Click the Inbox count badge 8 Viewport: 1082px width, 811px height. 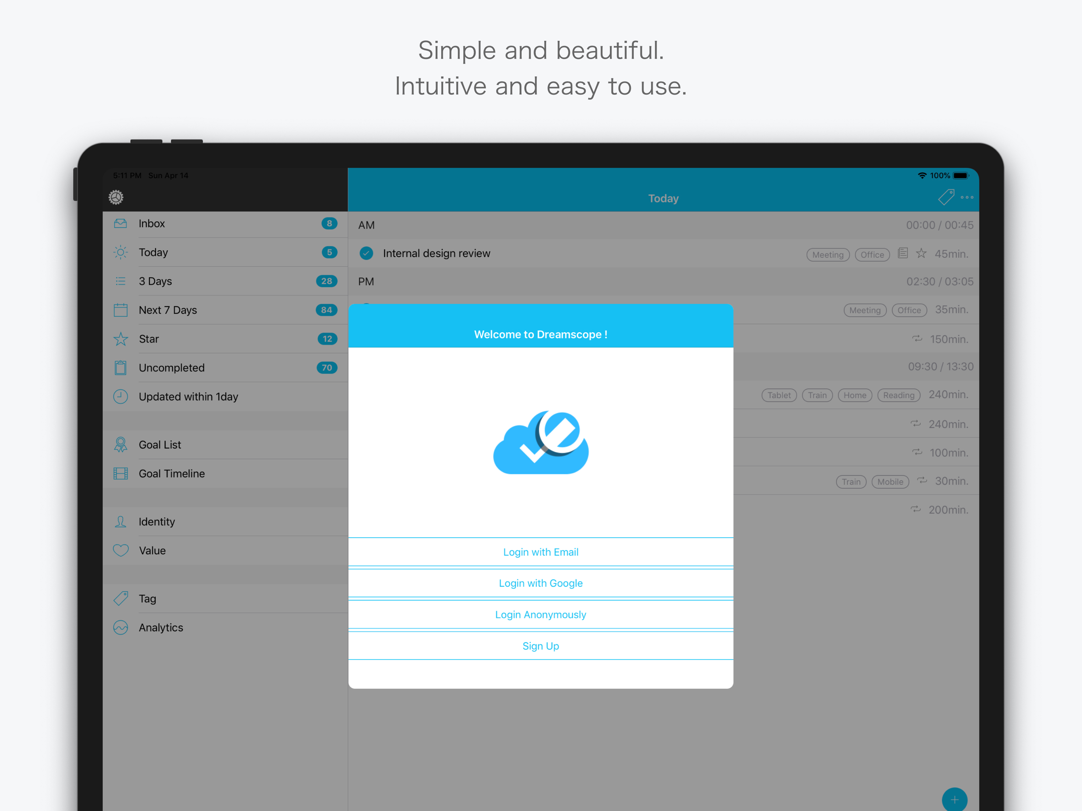[x=329, y=223]
